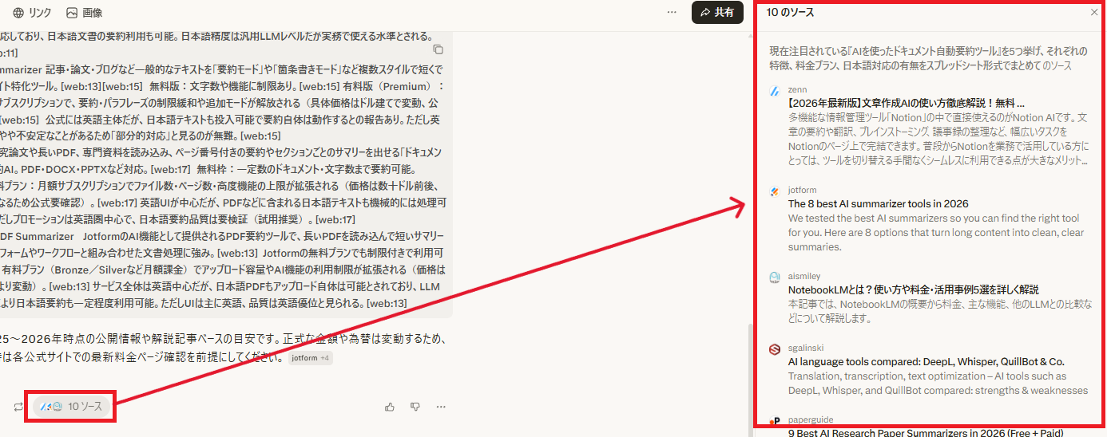
Task: Click the zenn source name text
Action: tap(797, 90)
